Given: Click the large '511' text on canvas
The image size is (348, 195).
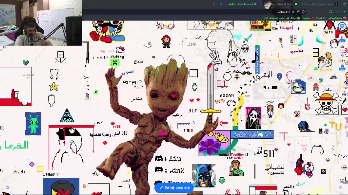Looking at the screenshot, I should (x=269, y=154).
